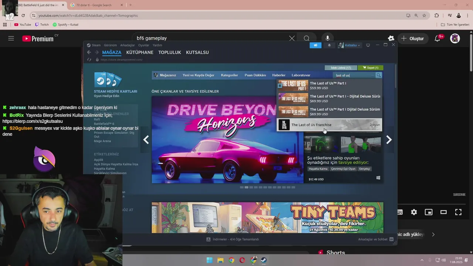The height and width of the screenshot is (266, 473).
Task: Reload the Steam store page
Action: click(89, 59)
